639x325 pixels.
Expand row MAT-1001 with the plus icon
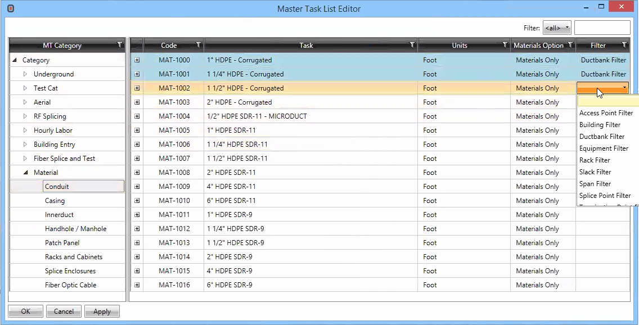click(137, 74)
